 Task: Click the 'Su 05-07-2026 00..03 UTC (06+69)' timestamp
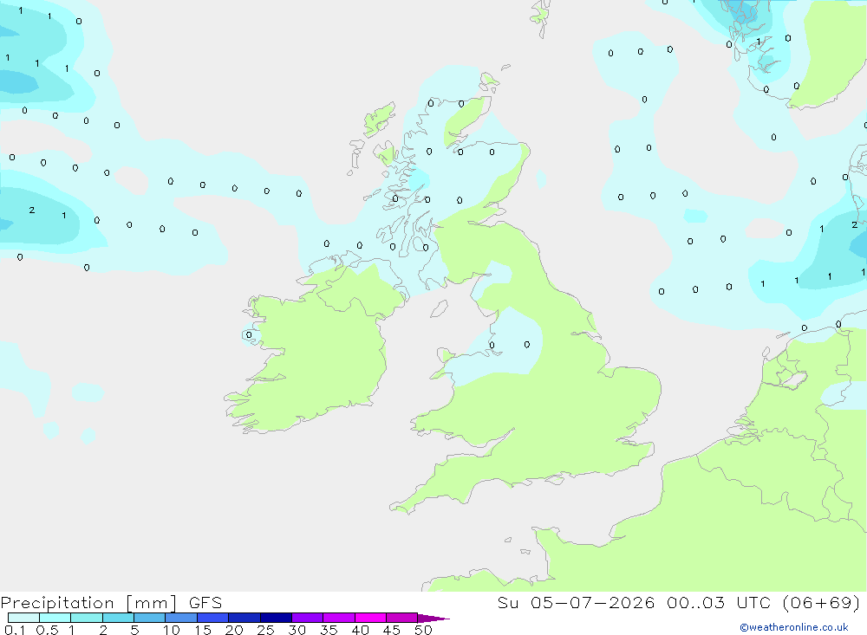[679, 603]
